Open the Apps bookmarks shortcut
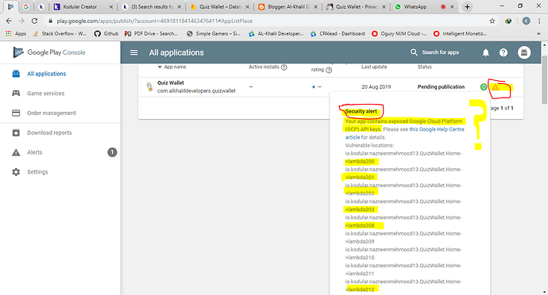Viewport: 548px width, 295px height. pos(16,34)
